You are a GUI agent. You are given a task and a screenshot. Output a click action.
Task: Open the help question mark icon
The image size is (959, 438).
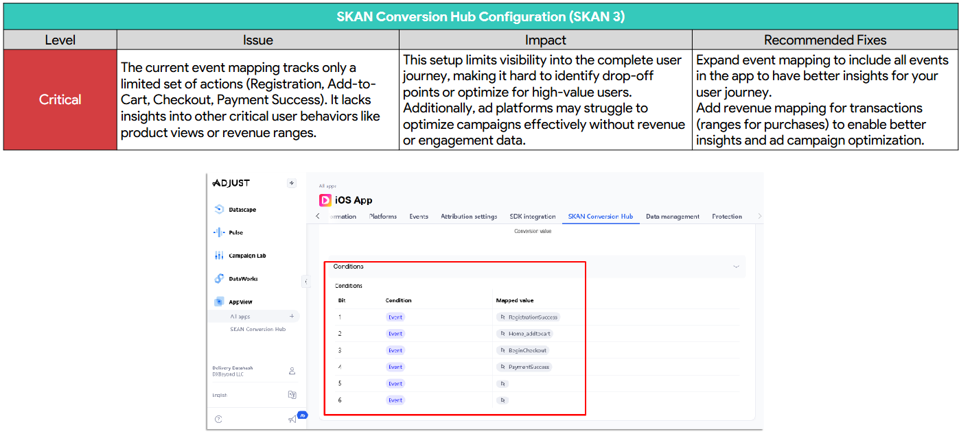coord(218,419)
